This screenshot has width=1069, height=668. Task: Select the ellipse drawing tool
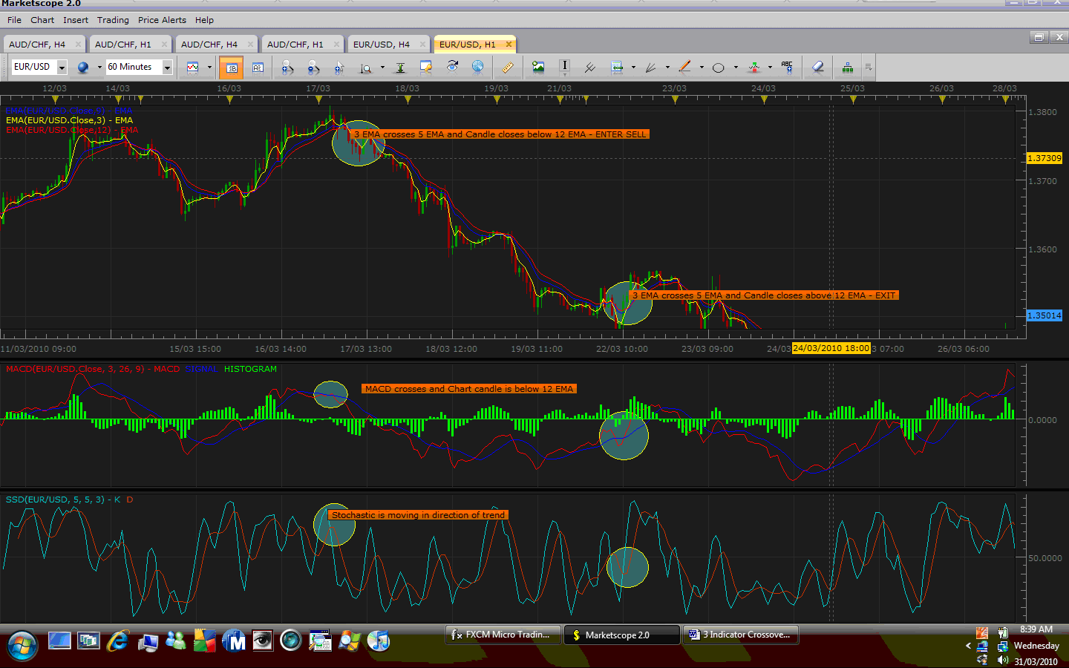718,68
